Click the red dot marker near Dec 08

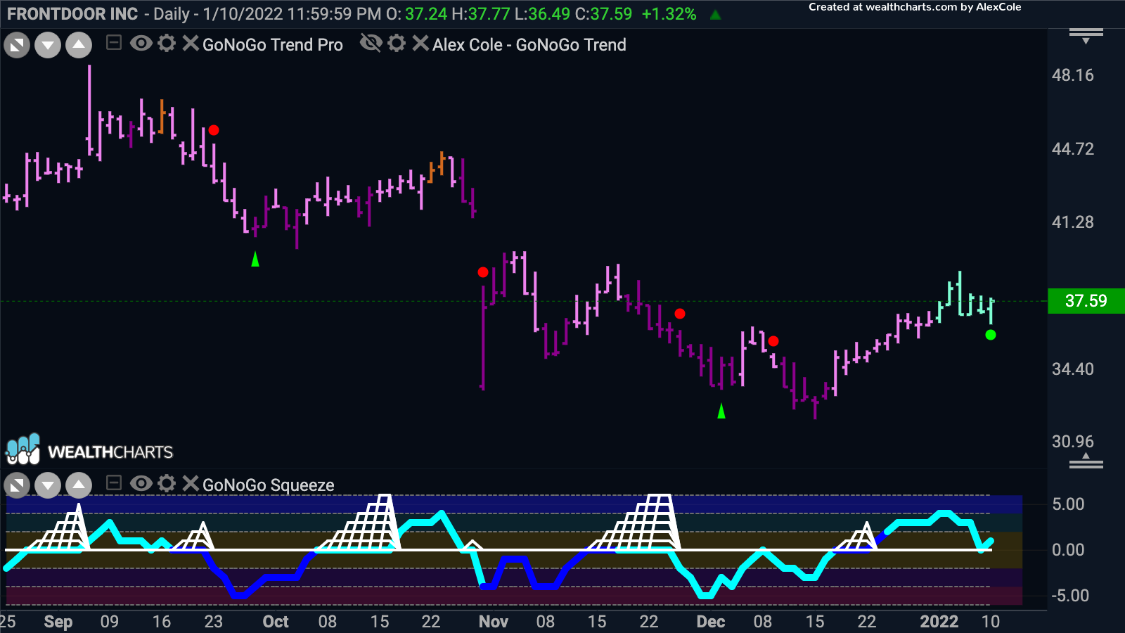(773, 341)
